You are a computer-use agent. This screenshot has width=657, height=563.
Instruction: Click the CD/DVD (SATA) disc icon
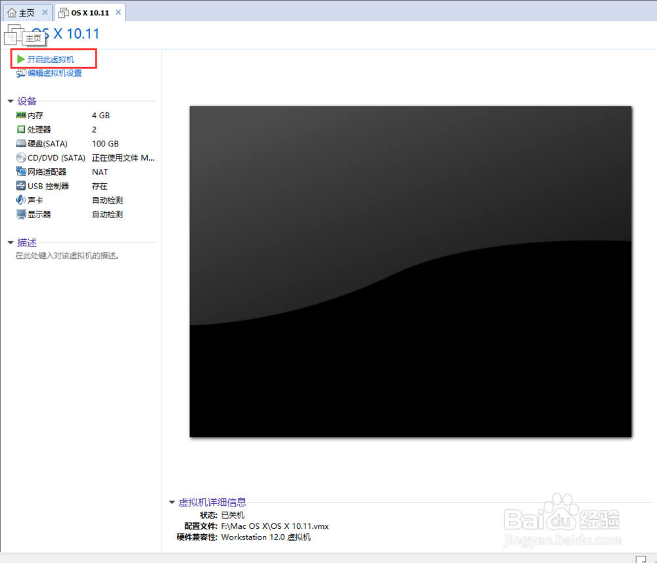click(x=21, y=158)
